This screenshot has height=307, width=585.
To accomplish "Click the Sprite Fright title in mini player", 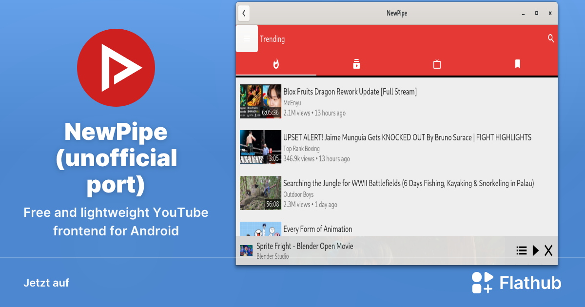I will 305,246.
